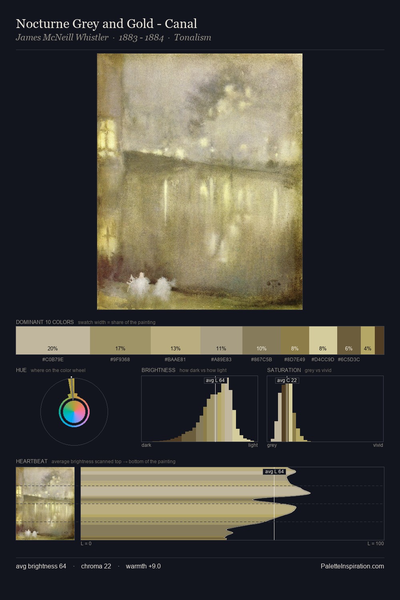Click the hex code #D4CC9D text

point(323,360)
